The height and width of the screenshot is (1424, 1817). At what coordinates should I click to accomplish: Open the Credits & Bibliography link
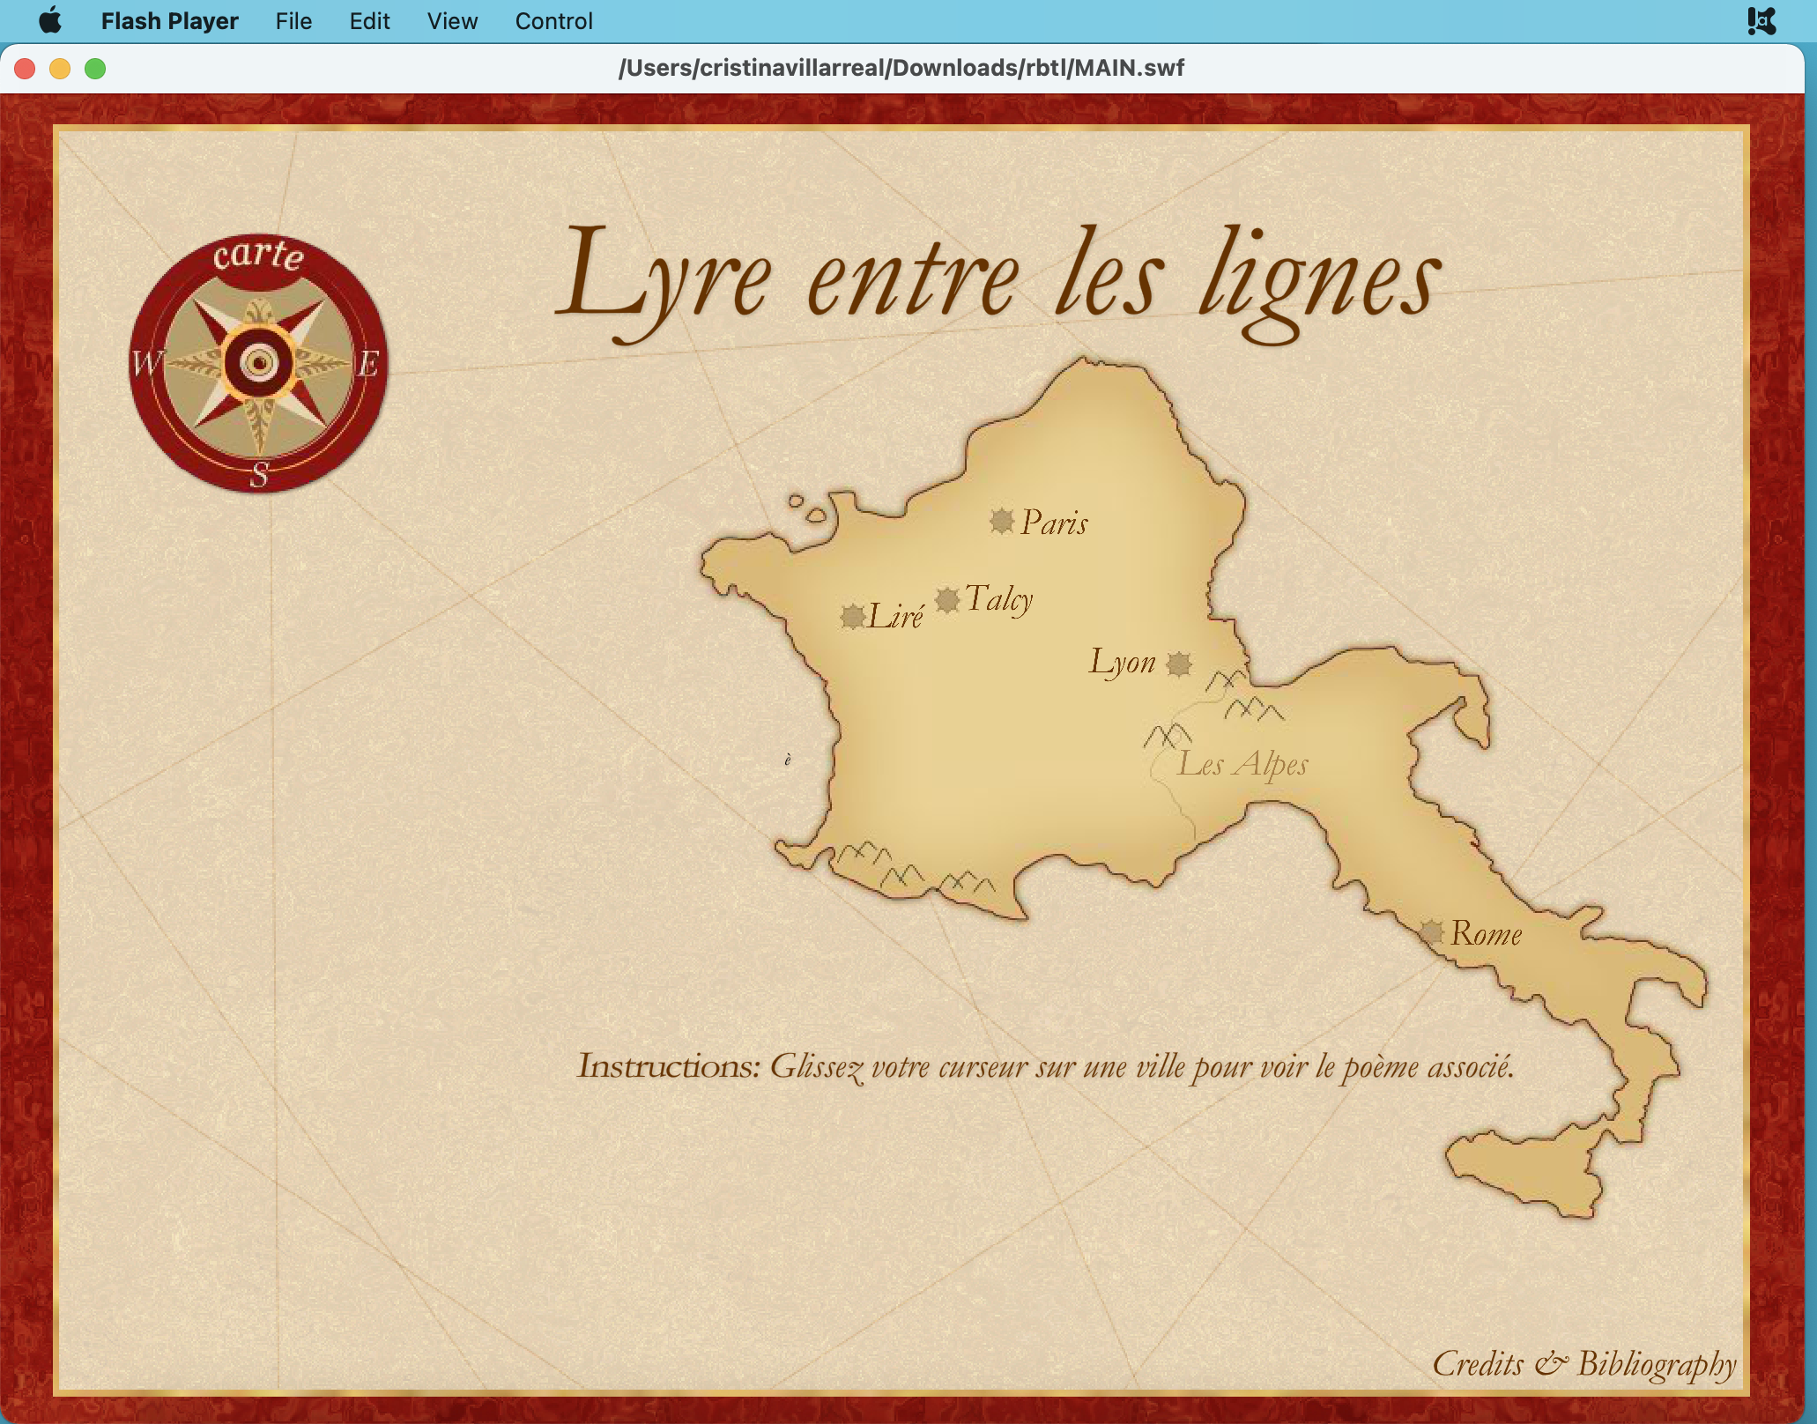(x=1584, y=1364)
